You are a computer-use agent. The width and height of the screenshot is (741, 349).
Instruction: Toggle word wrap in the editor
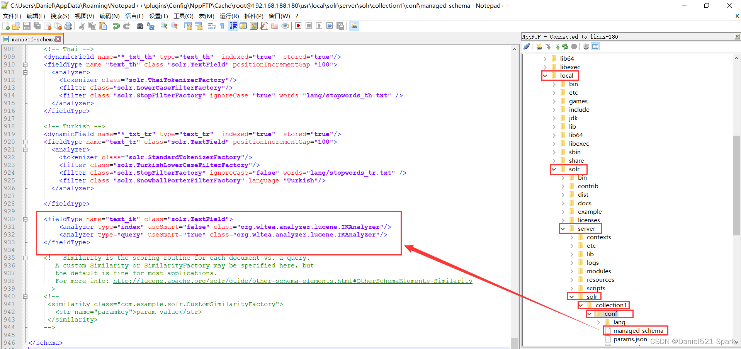coord(212,26)
